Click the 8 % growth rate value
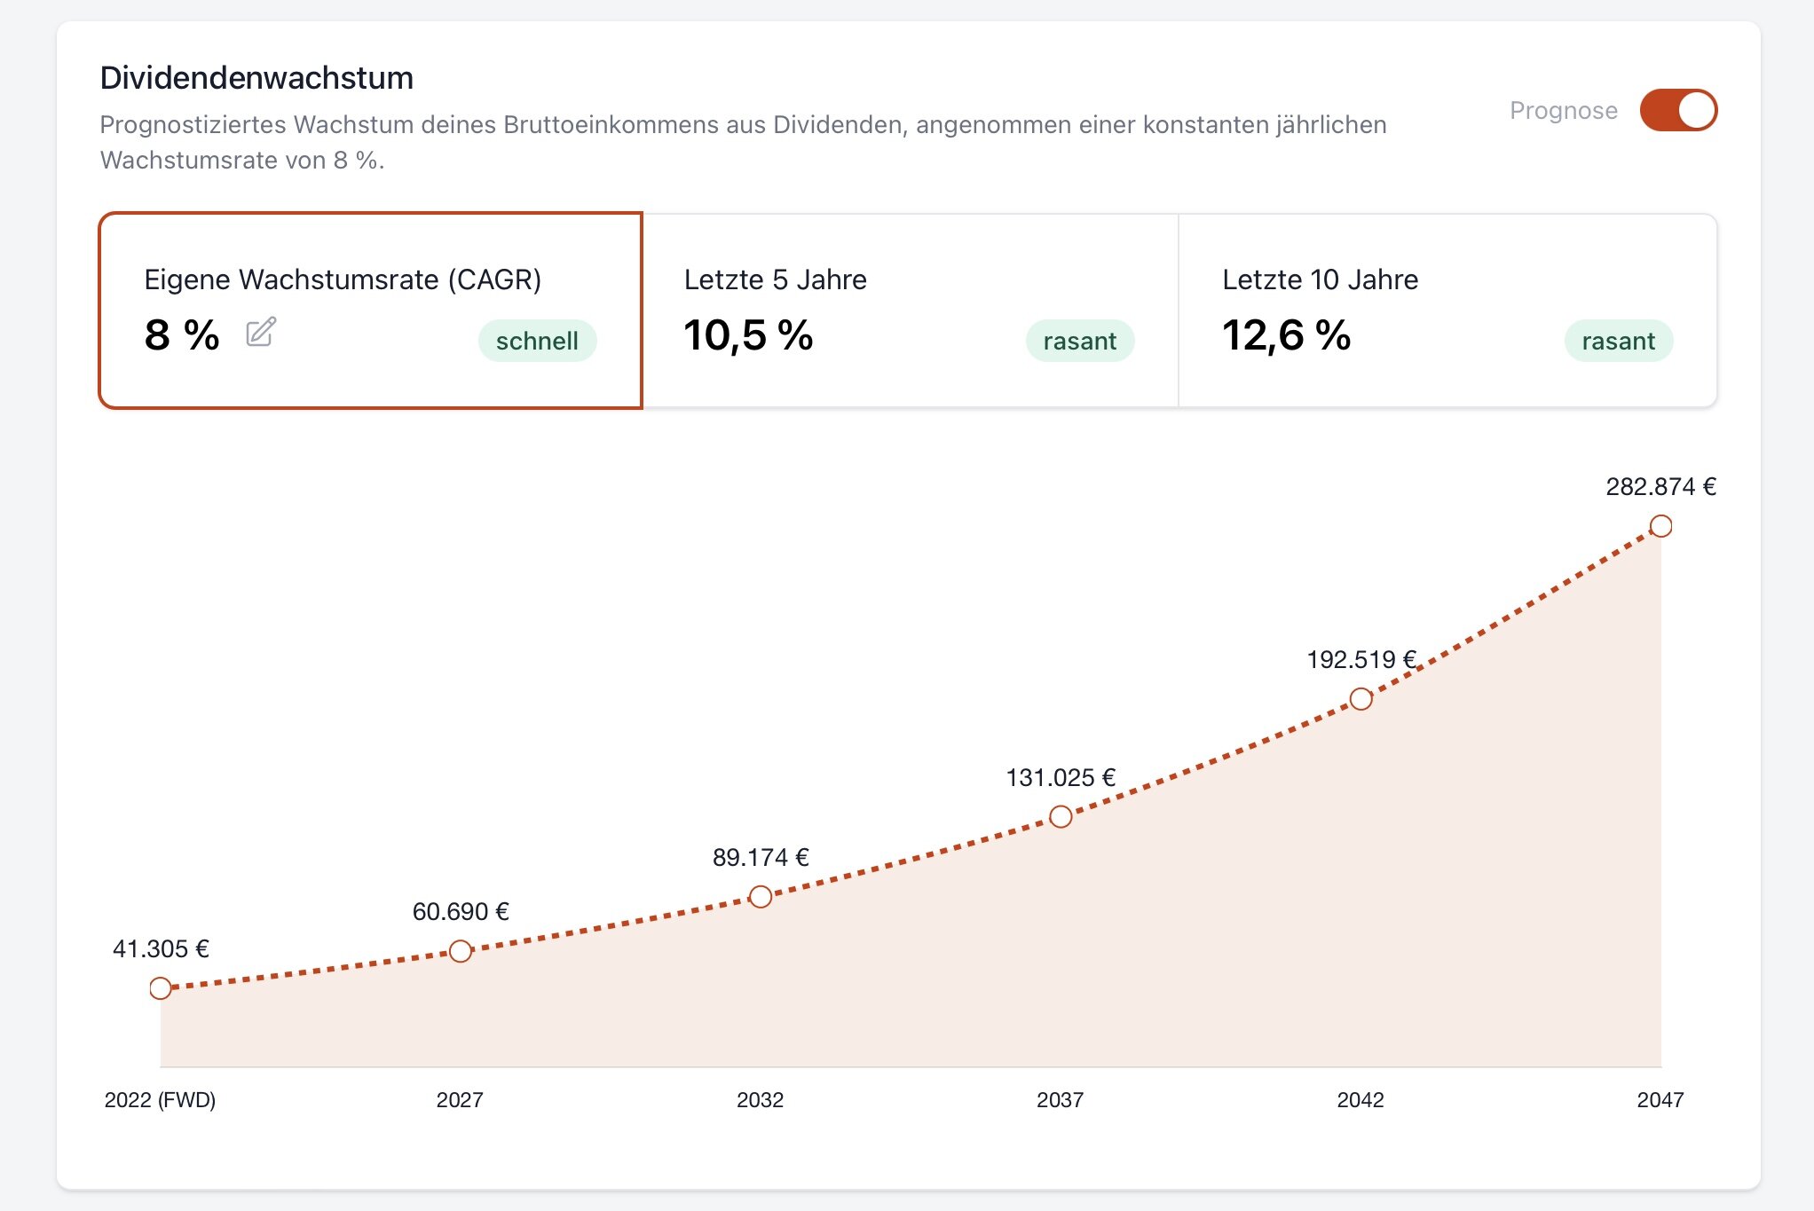The height and width of the screenshot is (1211, 1814). pos(182,335)
